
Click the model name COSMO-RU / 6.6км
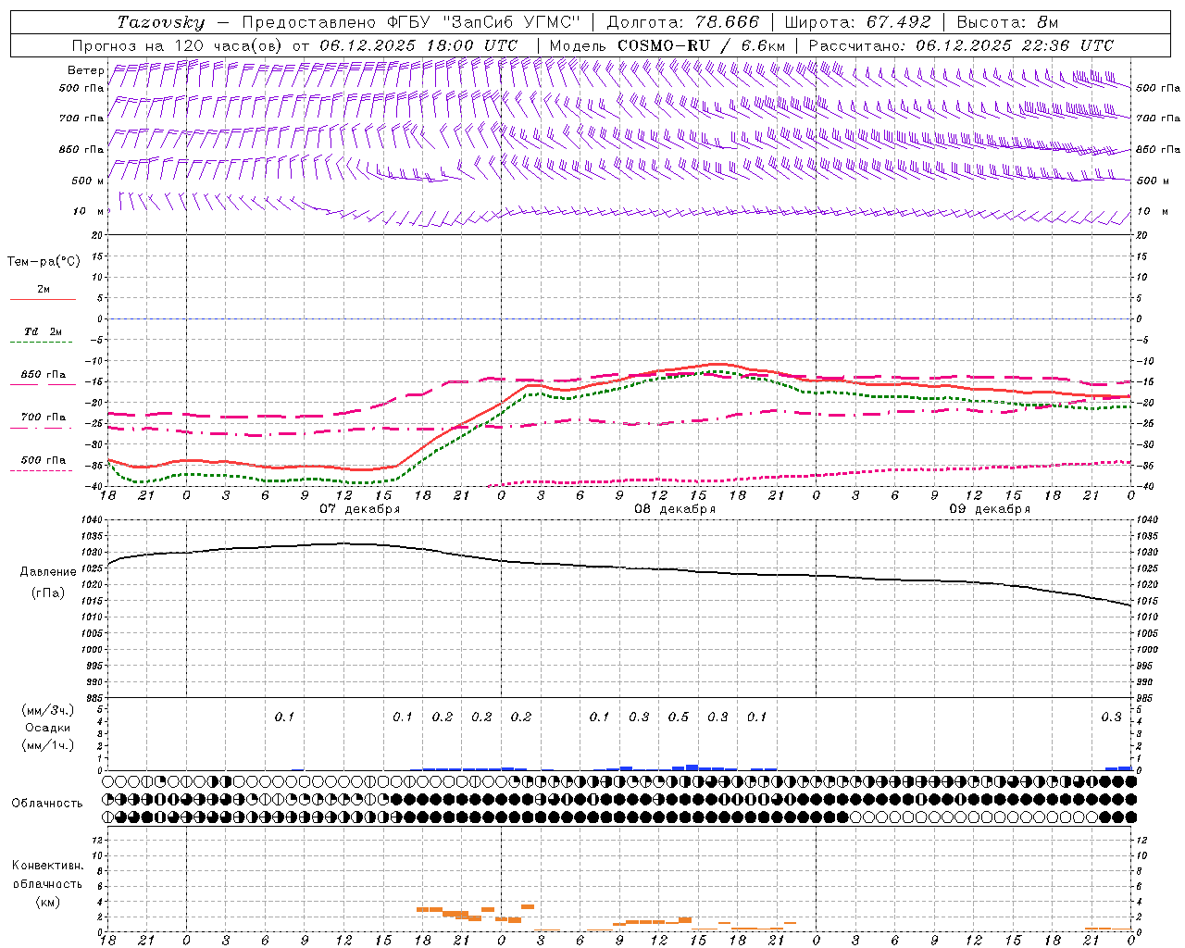(x=702, y=45)
